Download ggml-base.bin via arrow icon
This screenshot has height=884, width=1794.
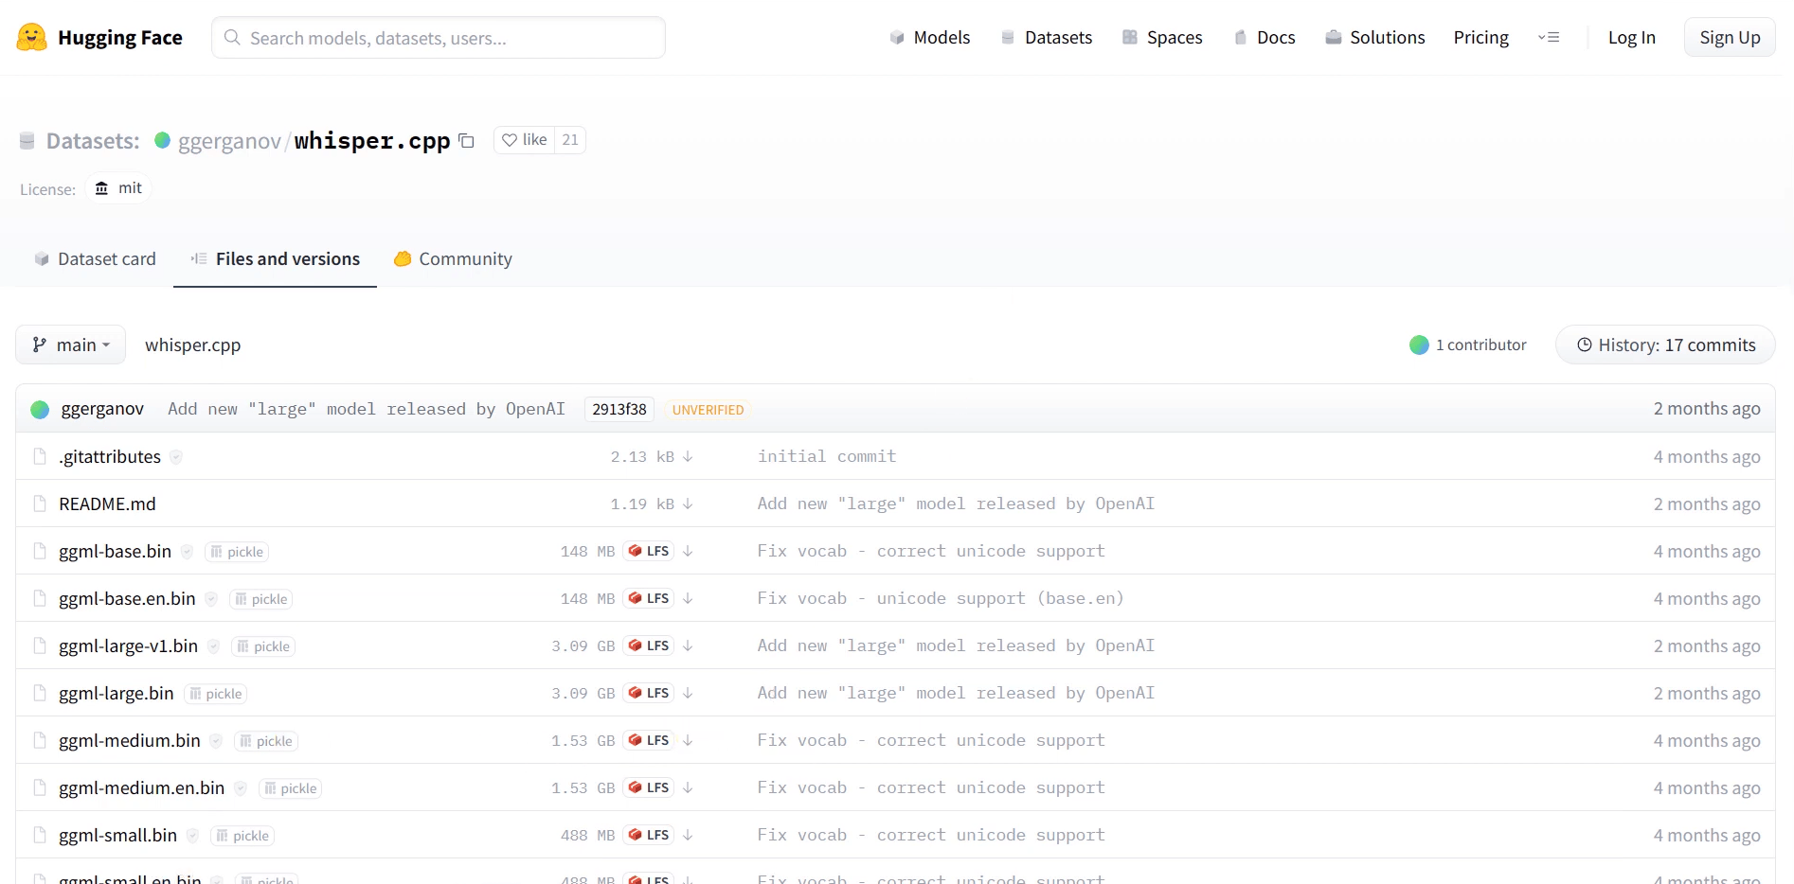point(688,551)
